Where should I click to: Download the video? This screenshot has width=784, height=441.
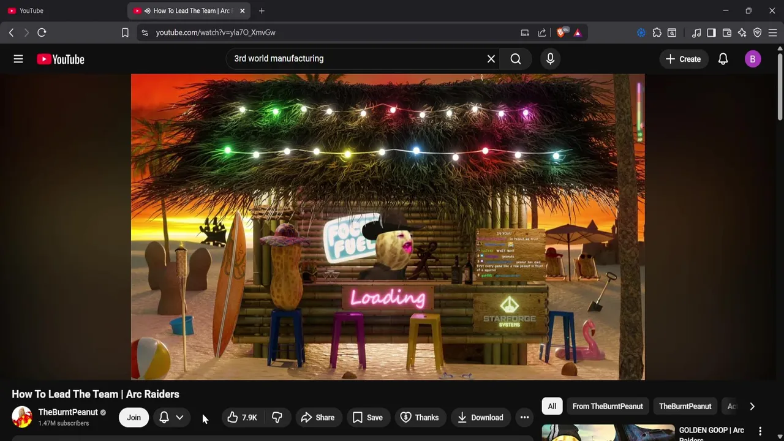click(480, 418)
